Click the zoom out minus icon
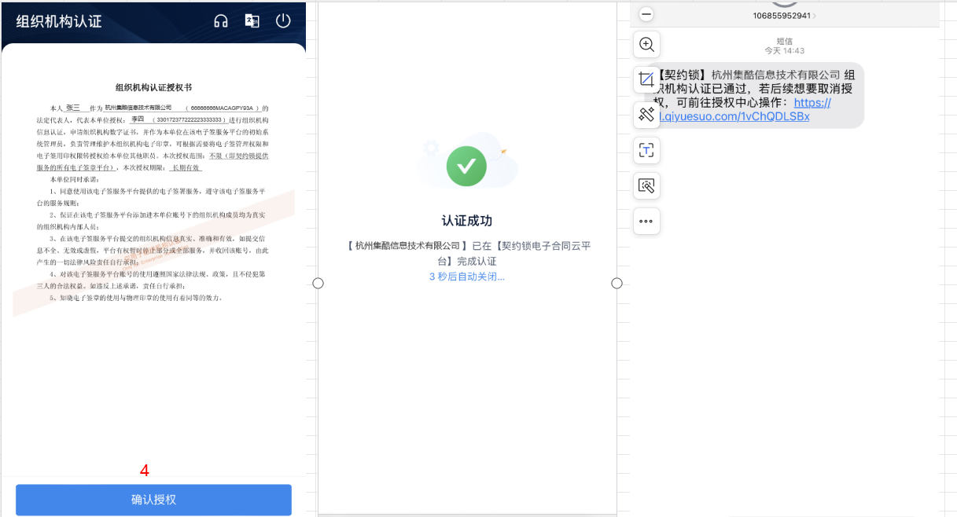Viewport: 957px width, 517px height. tap(646, 14)
